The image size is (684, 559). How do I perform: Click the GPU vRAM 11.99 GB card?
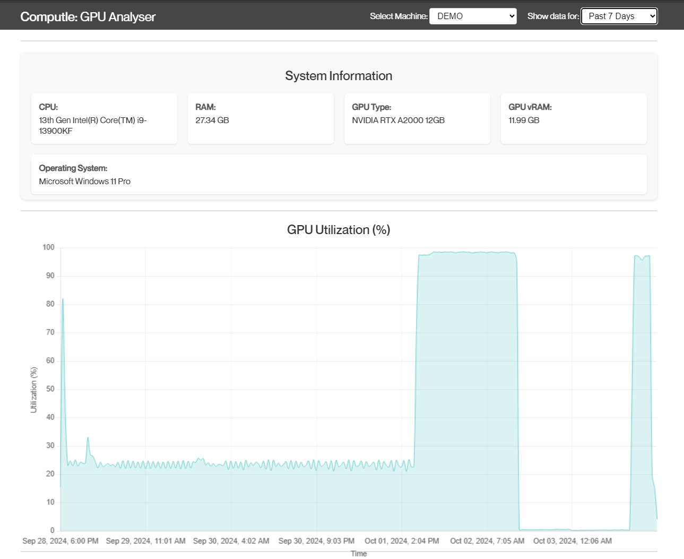574,118
